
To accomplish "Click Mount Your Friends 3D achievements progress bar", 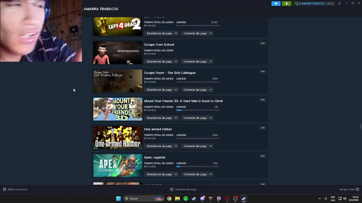I will 198,110.
